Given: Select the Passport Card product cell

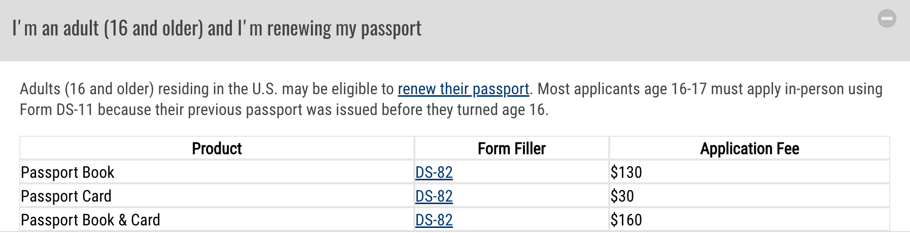Looking at the screenshot, I should click(x=66, y=197).
